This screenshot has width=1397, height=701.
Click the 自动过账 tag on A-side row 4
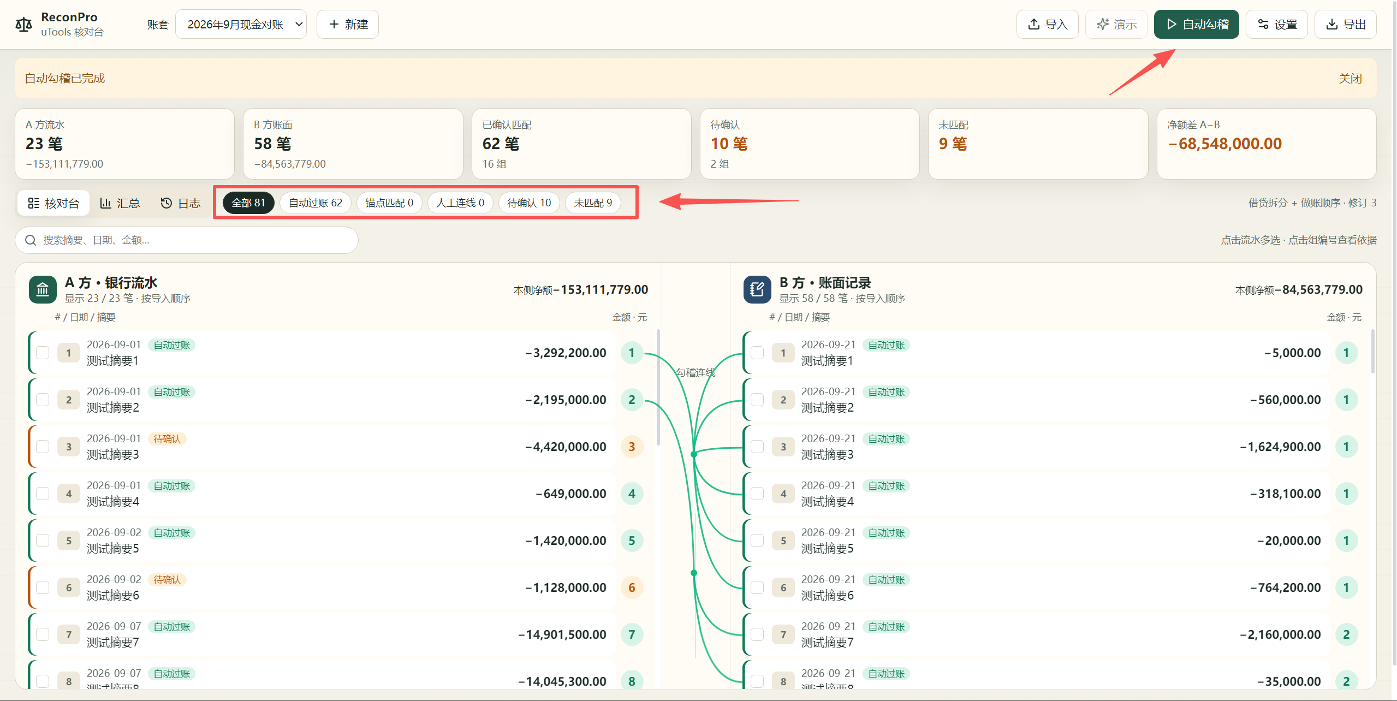pyautogui.click(x=171, y=486)
